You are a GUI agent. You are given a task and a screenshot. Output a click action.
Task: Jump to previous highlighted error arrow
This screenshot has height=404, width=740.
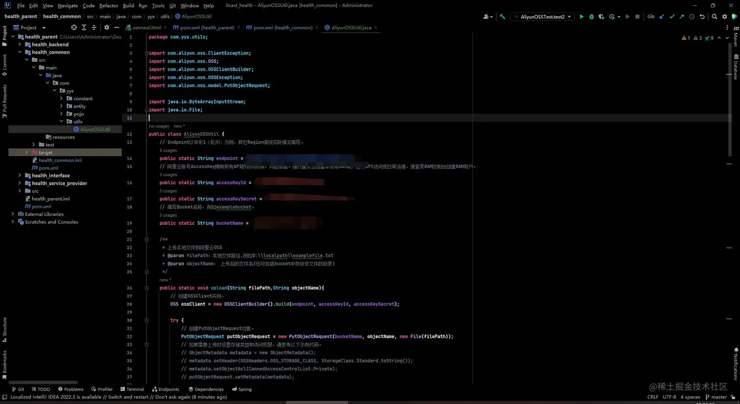point(719,38)
